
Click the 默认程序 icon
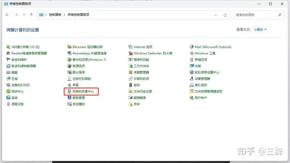pyautogui.click(x=69, y=72)
